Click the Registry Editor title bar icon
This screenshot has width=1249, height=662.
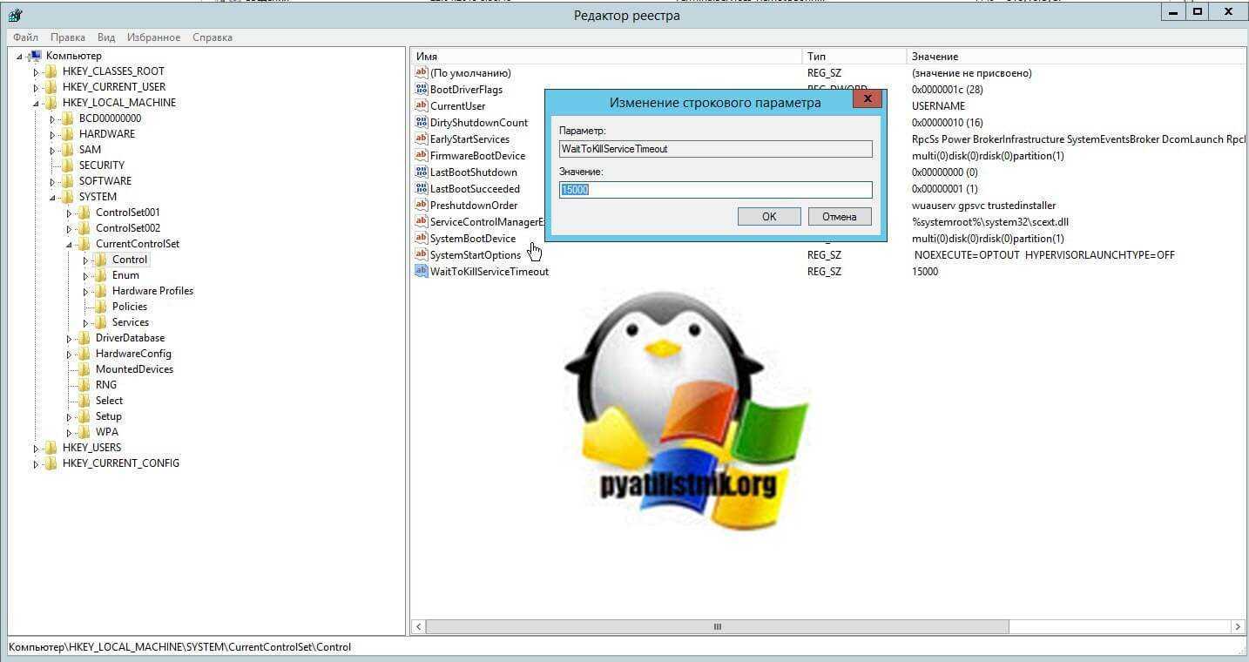15,14
